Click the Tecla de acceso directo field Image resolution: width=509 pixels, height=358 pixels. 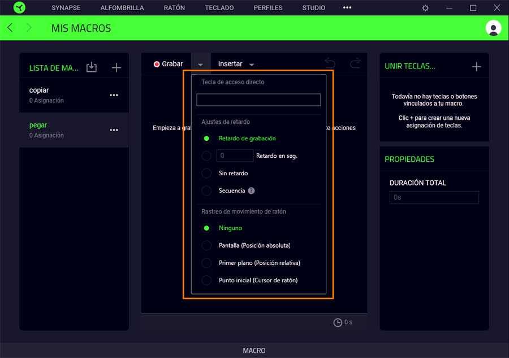click(258, 100)
